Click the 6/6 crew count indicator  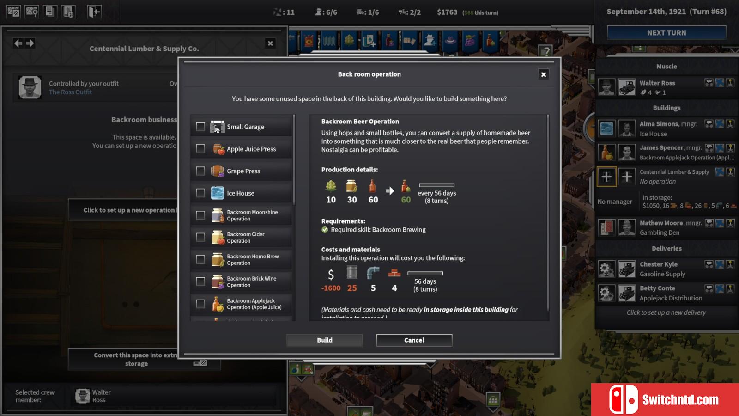click(x=326, y=12)
